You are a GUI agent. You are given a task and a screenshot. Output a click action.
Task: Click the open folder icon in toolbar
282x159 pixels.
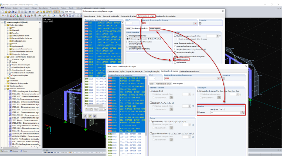click(6, 12)
